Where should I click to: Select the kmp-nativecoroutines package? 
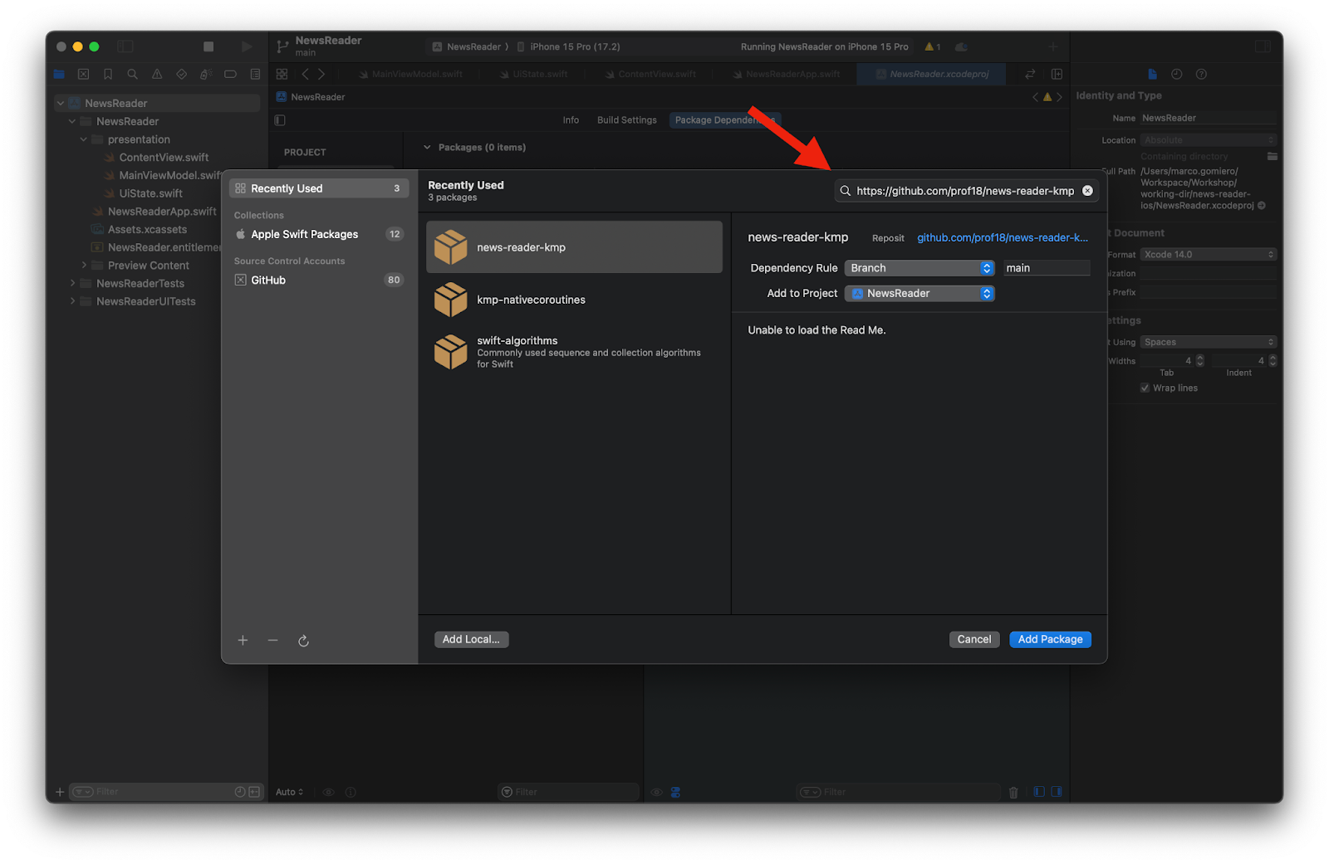pyautogui.click(x=574, y=300)
